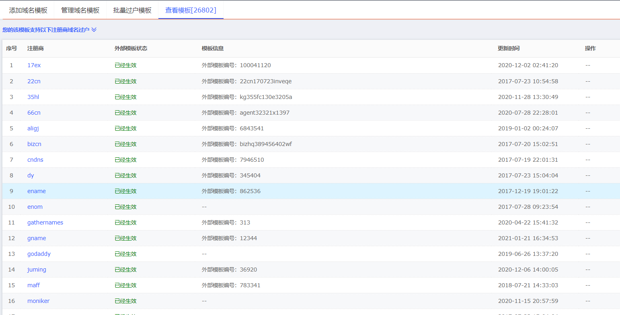The image size is (620, 315).
Task: Click the 操作 column header
Action: point(590,48)
